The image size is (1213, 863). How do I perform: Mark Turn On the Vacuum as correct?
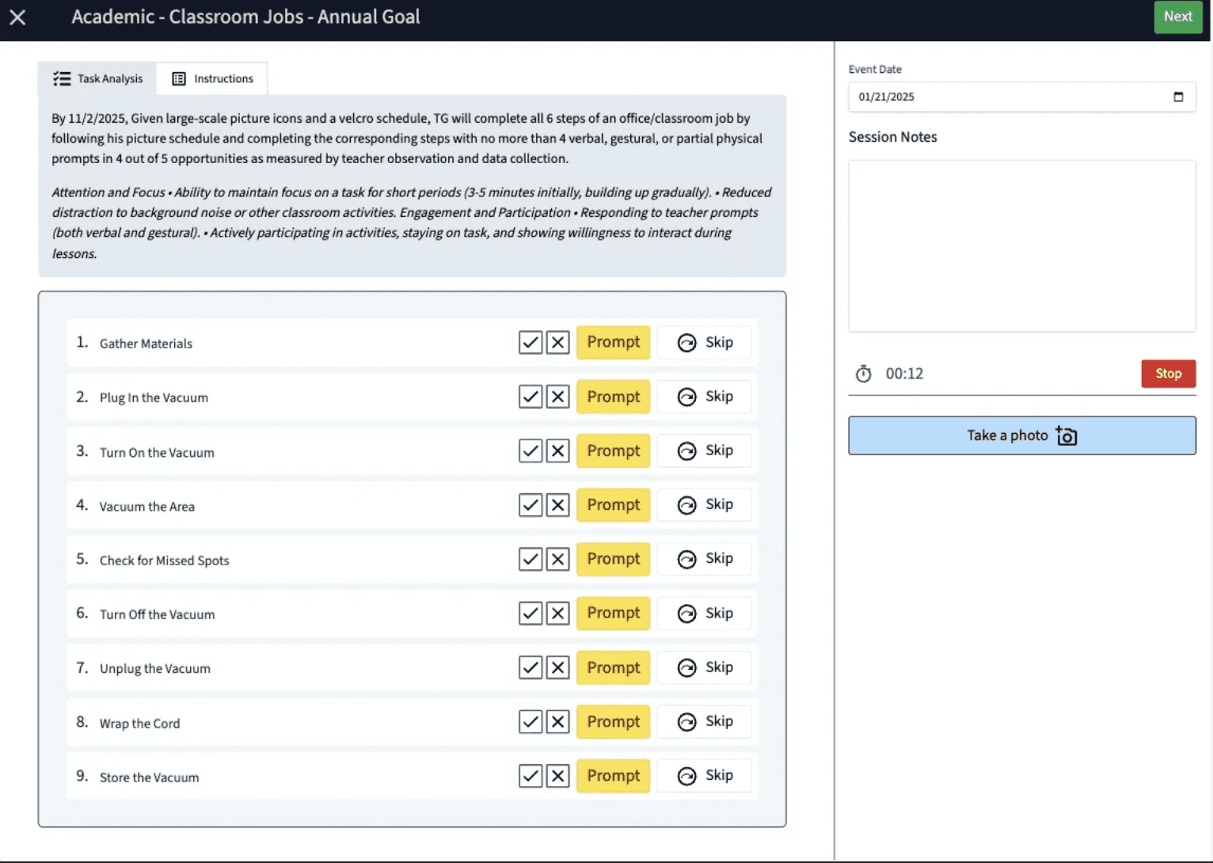coord(530,451)
